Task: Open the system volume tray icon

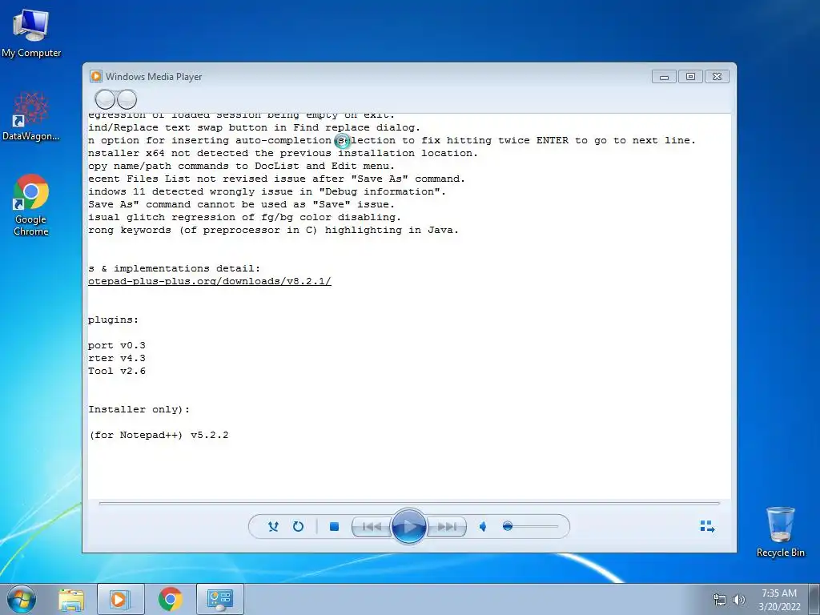Action: [739, 600]
